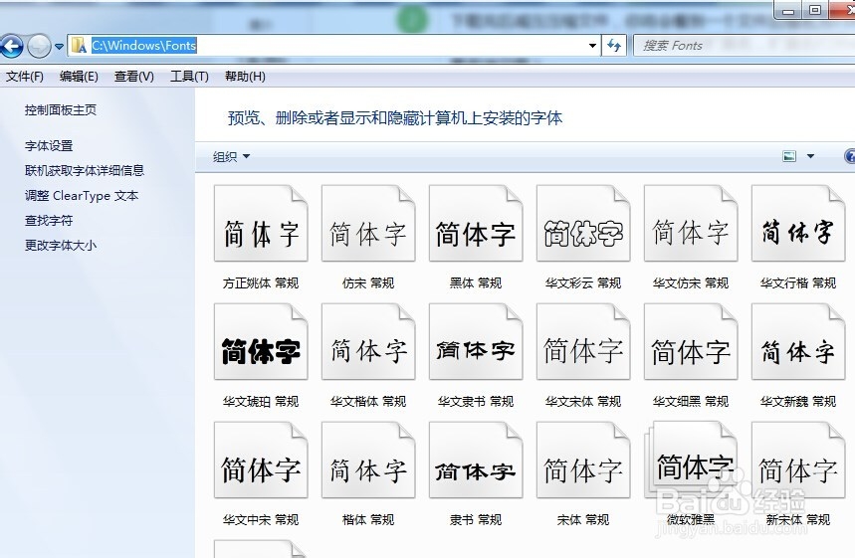Go to 控制面板主页 link
855x558 pixels.
[x=61, y=110]
